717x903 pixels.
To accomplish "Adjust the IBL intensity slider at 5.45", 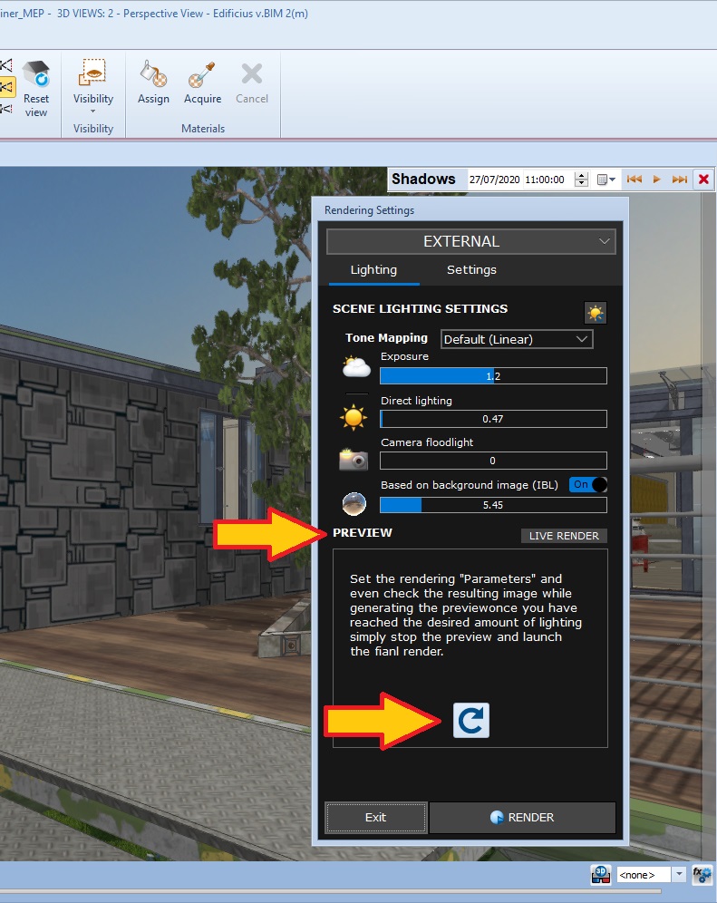I will (x=493, y=505).
